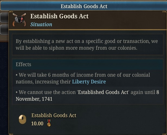167x135 pixels.
Task: Open the Liberty Desire link
Action: pyautogui.click(x=89, y=82)
